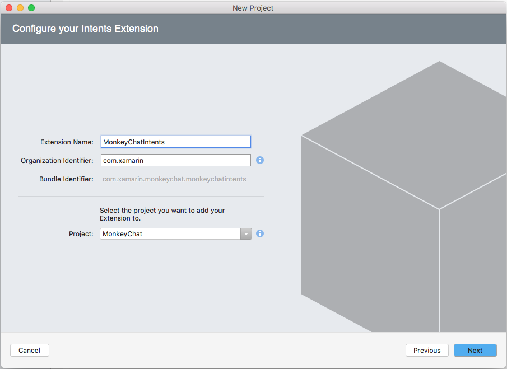Click the highlighted blue Next action
The height and width of the screenshot is (369, 507).
click(x=475, y=350)
